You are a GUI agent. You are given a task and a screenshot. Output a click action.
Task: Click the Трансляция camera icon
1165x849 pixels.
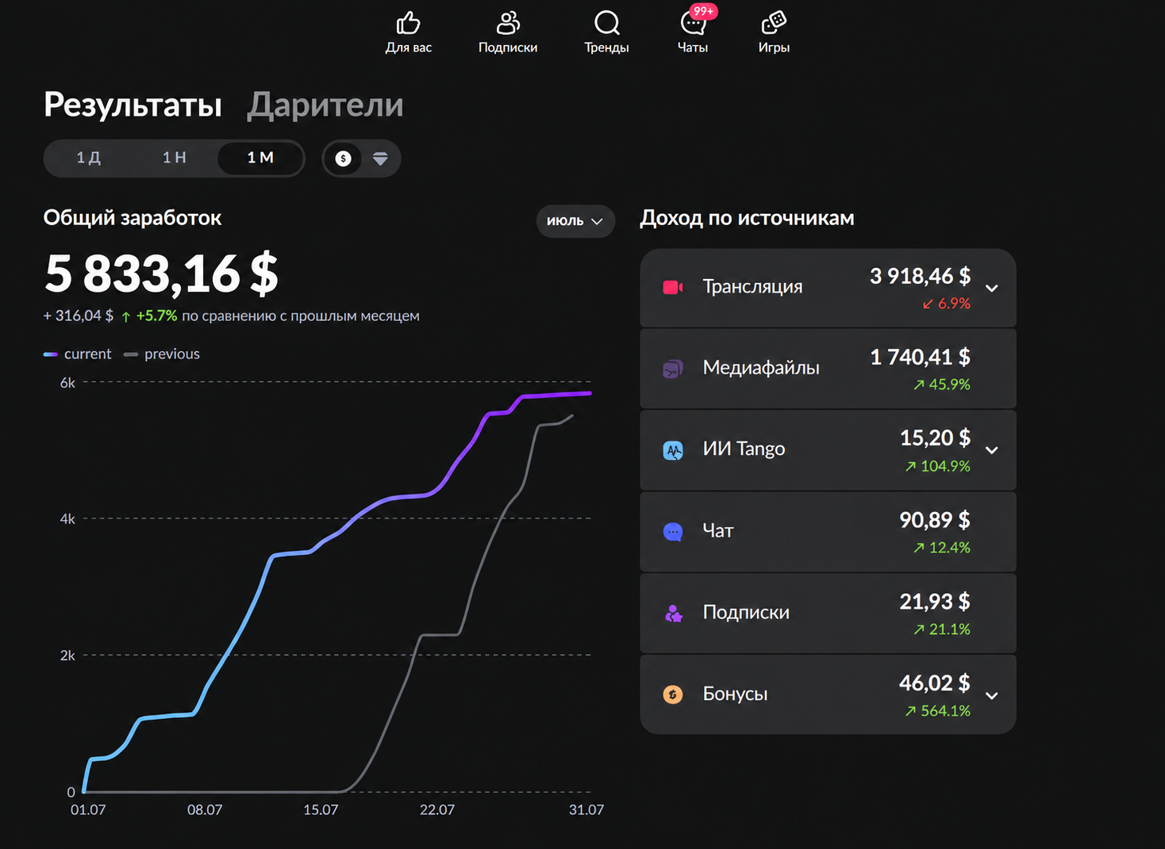pyautogui.click(x=673, y=287)
